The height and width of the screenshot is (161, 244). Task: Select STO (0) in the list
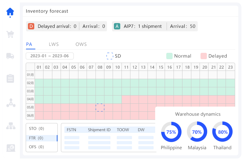(36, 129)
